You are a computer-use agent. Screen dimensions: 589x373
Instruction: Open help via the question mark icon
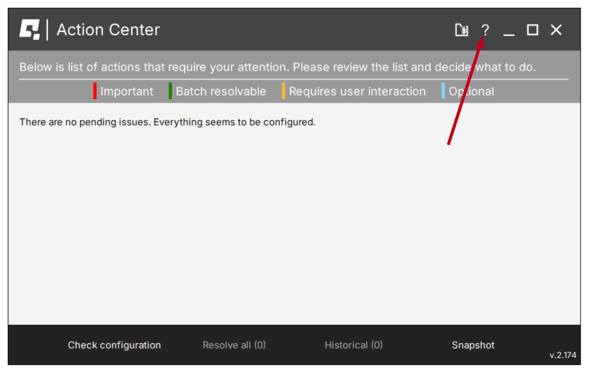click(485, 30)
